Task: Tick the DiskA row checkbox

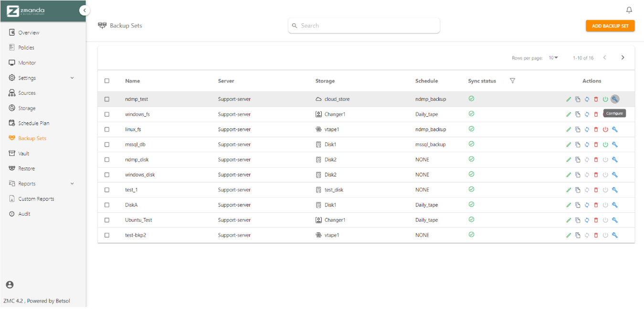Action: tap(107, 205)
